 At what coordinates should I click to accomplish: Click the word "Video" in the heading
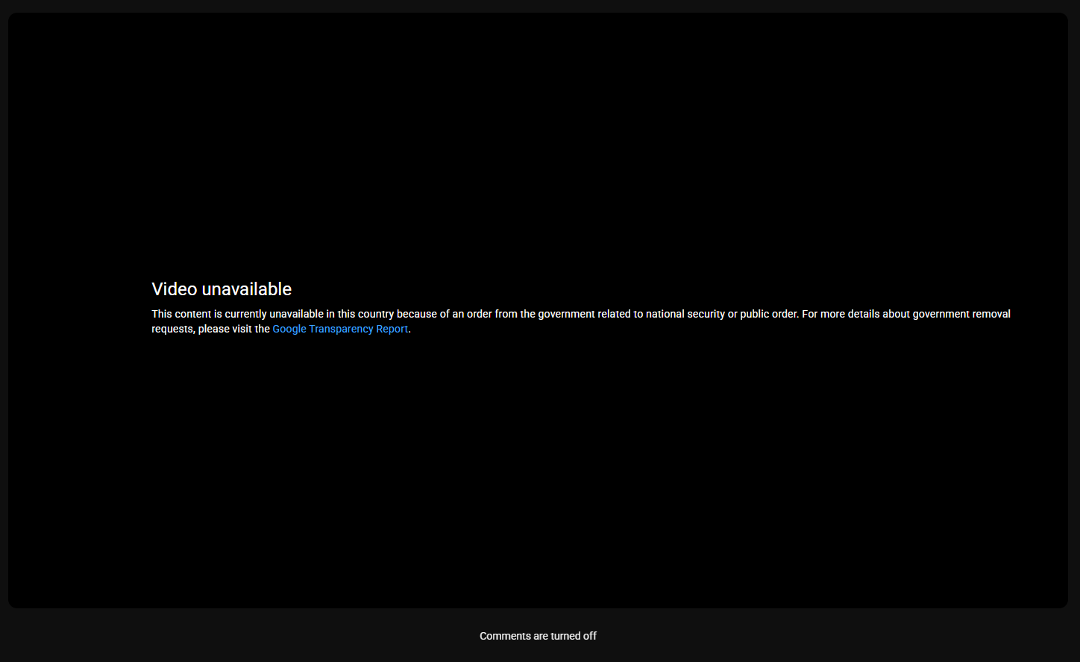(x=175, y=289)
